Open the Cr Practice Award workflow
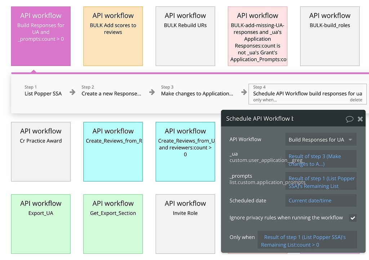Image resolution: width=369 pixels, height=260 pixels. click(x=41, y=151)
